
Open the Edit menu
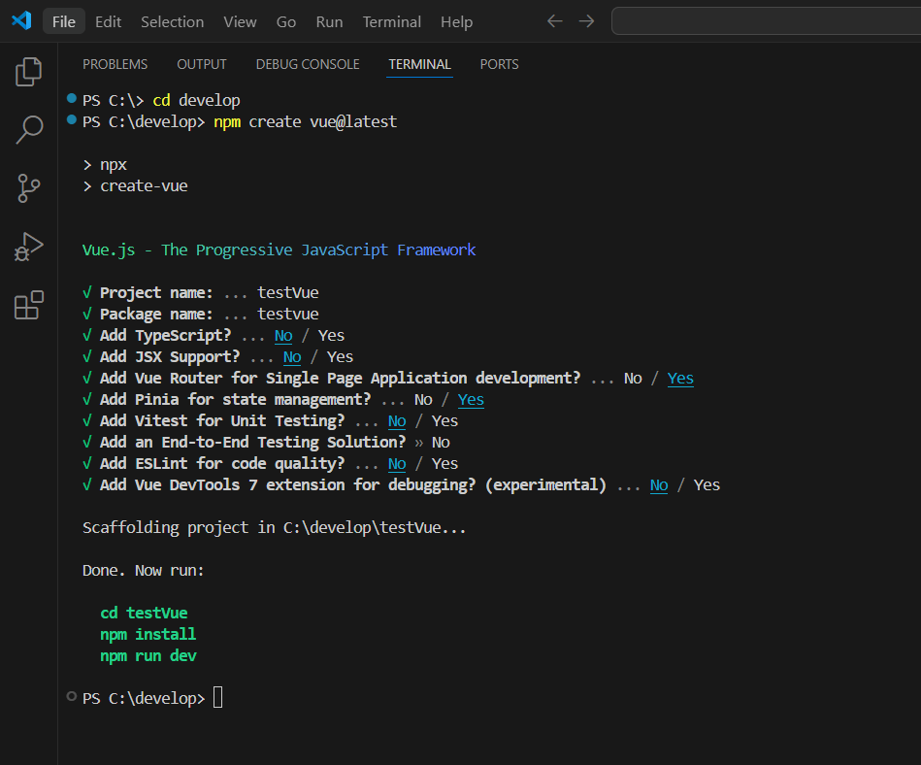pyautogui.click(x=108, y=21)
